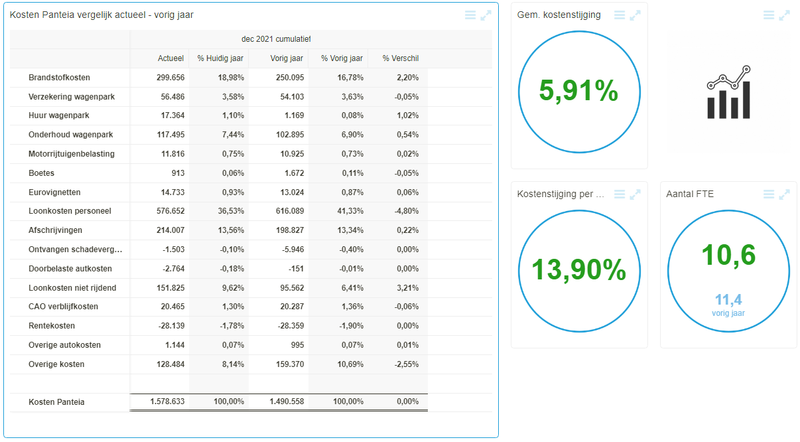Viewport: 800px width, 442px height.
Task: Select the Afschrijvingen actual value 214.007
Action: pyautogui.click(x=170, y=230)
